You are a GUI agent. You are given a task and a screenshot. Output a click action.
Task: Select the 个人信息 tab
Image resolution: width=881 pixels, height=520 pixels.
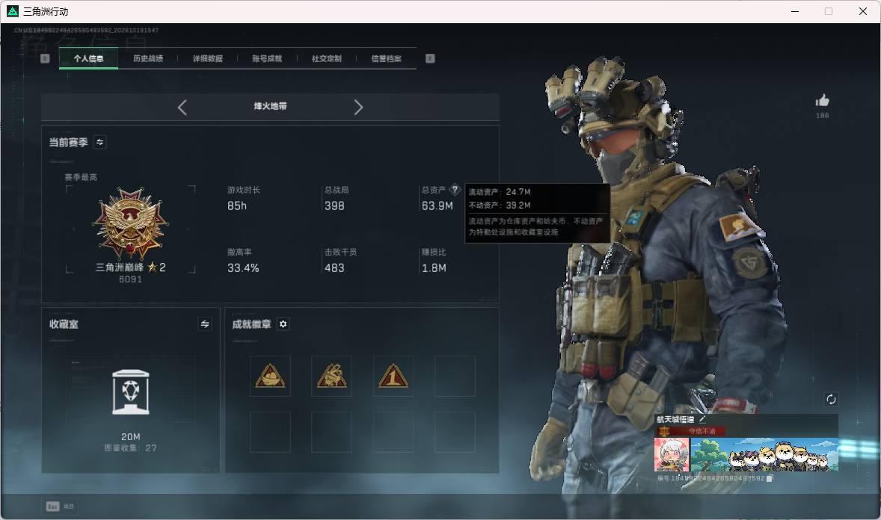click(88, 58)
